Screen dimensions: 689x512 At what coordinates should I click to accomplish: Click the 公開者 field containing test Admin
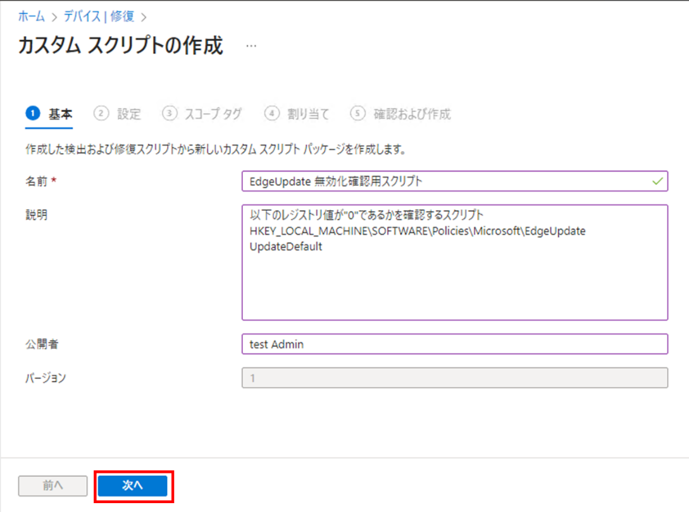point(455,344)
